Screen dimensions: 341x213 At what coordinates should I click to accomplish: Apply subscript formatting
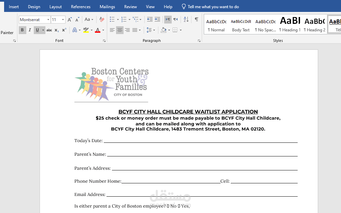(57, 30)
